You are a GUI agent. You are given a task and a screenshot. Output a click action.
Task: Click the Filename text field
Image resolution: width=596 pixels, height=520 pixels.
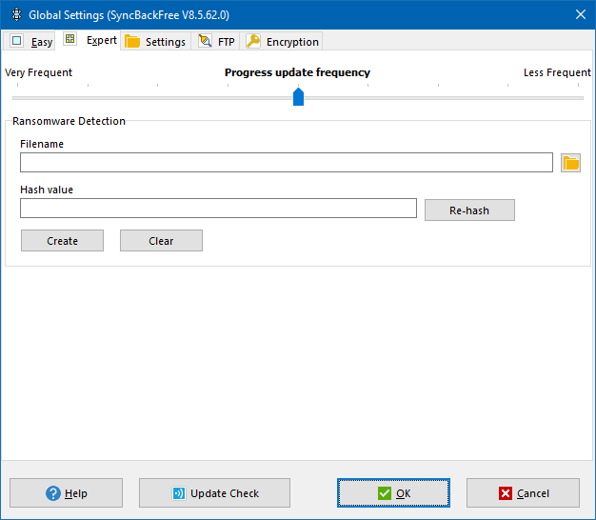point(286,163)
